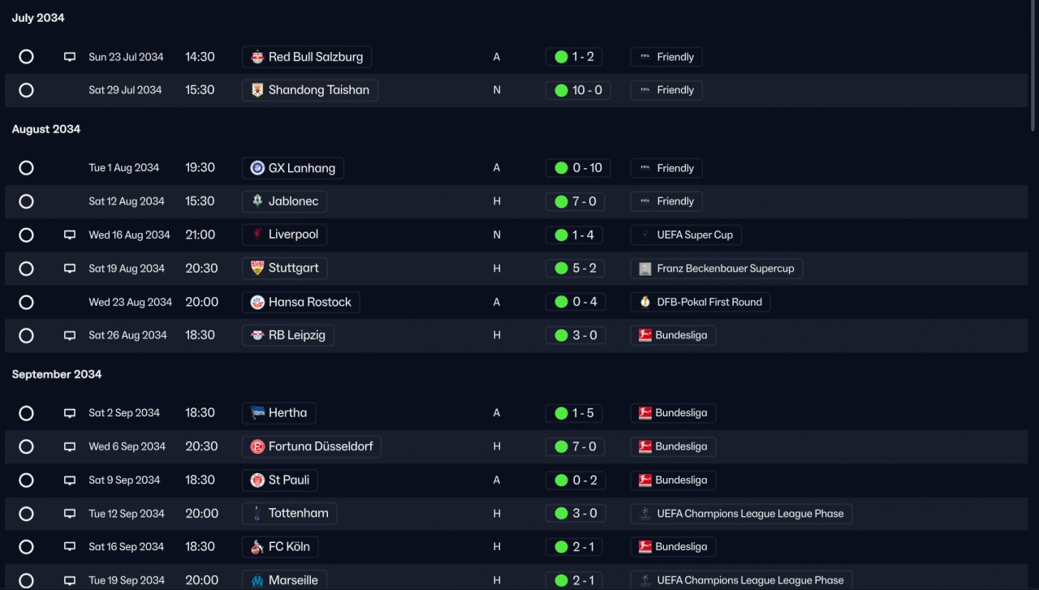Select the radio circle for Tottenham fixture
The height and width of the screenshot is (590, 1039).
26,514
